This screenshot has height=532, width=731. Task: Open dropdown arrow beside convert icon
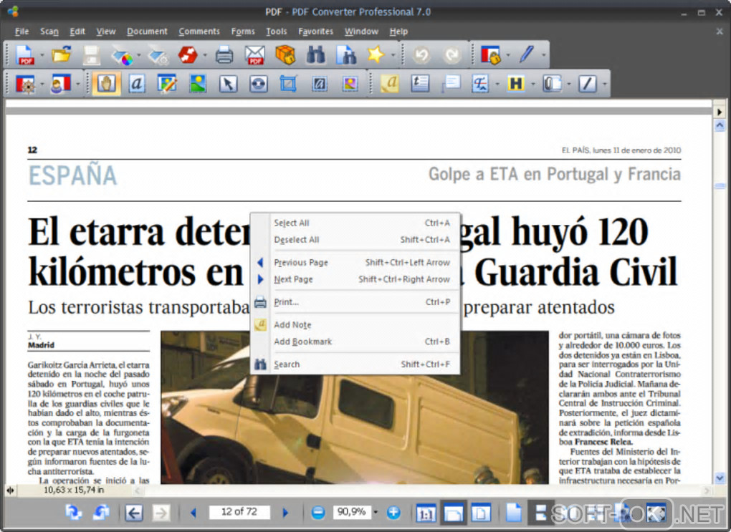click(205, 55)
